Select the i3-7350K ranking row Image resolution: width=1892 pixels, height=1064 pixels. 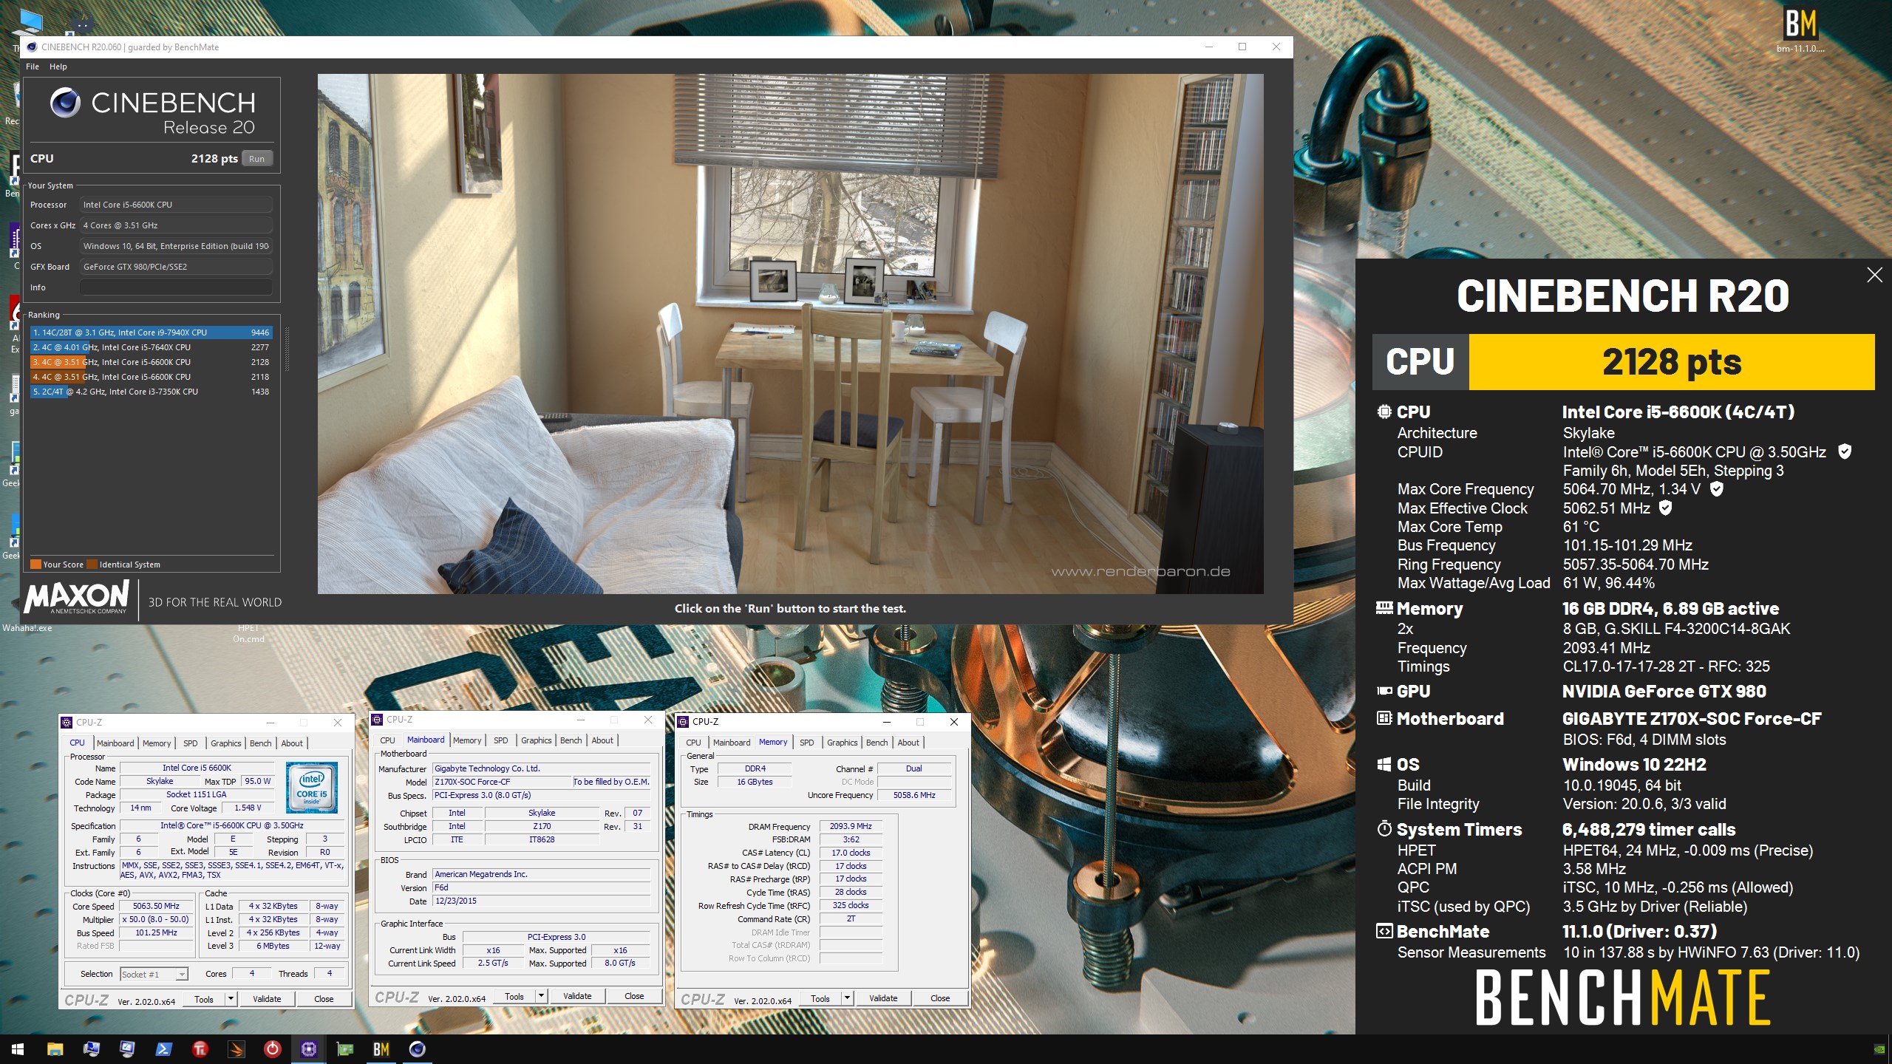tap(151, 392)
